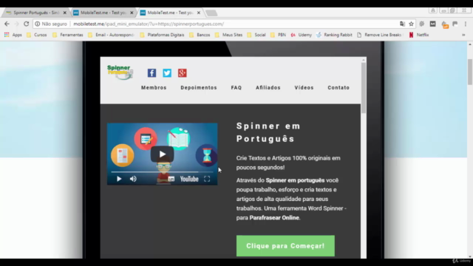
Task: Open the Remove Line Breaks bookmark
Action: tap(379, 35)
